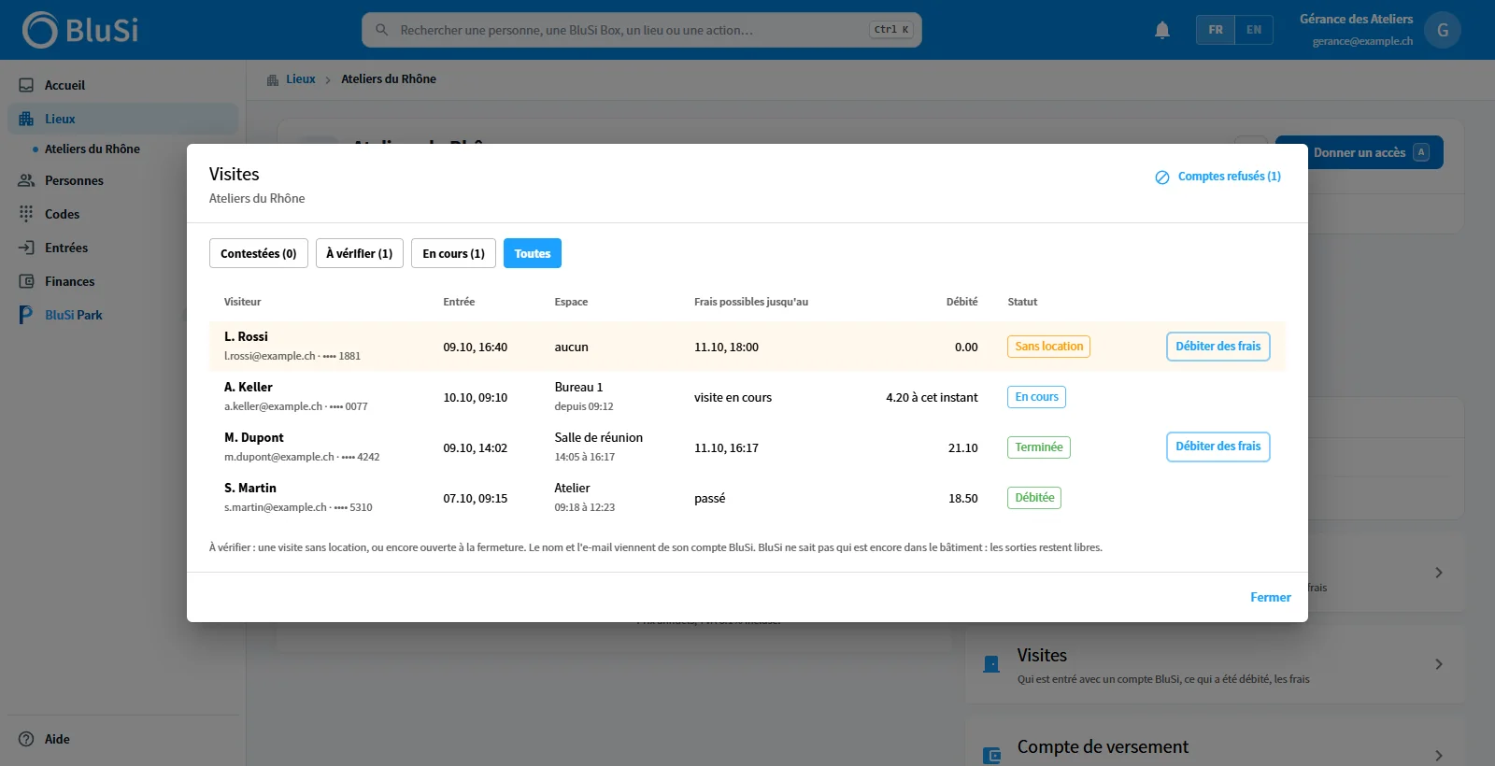Click gerance@example.ch account email

[x=1362, y=41]
